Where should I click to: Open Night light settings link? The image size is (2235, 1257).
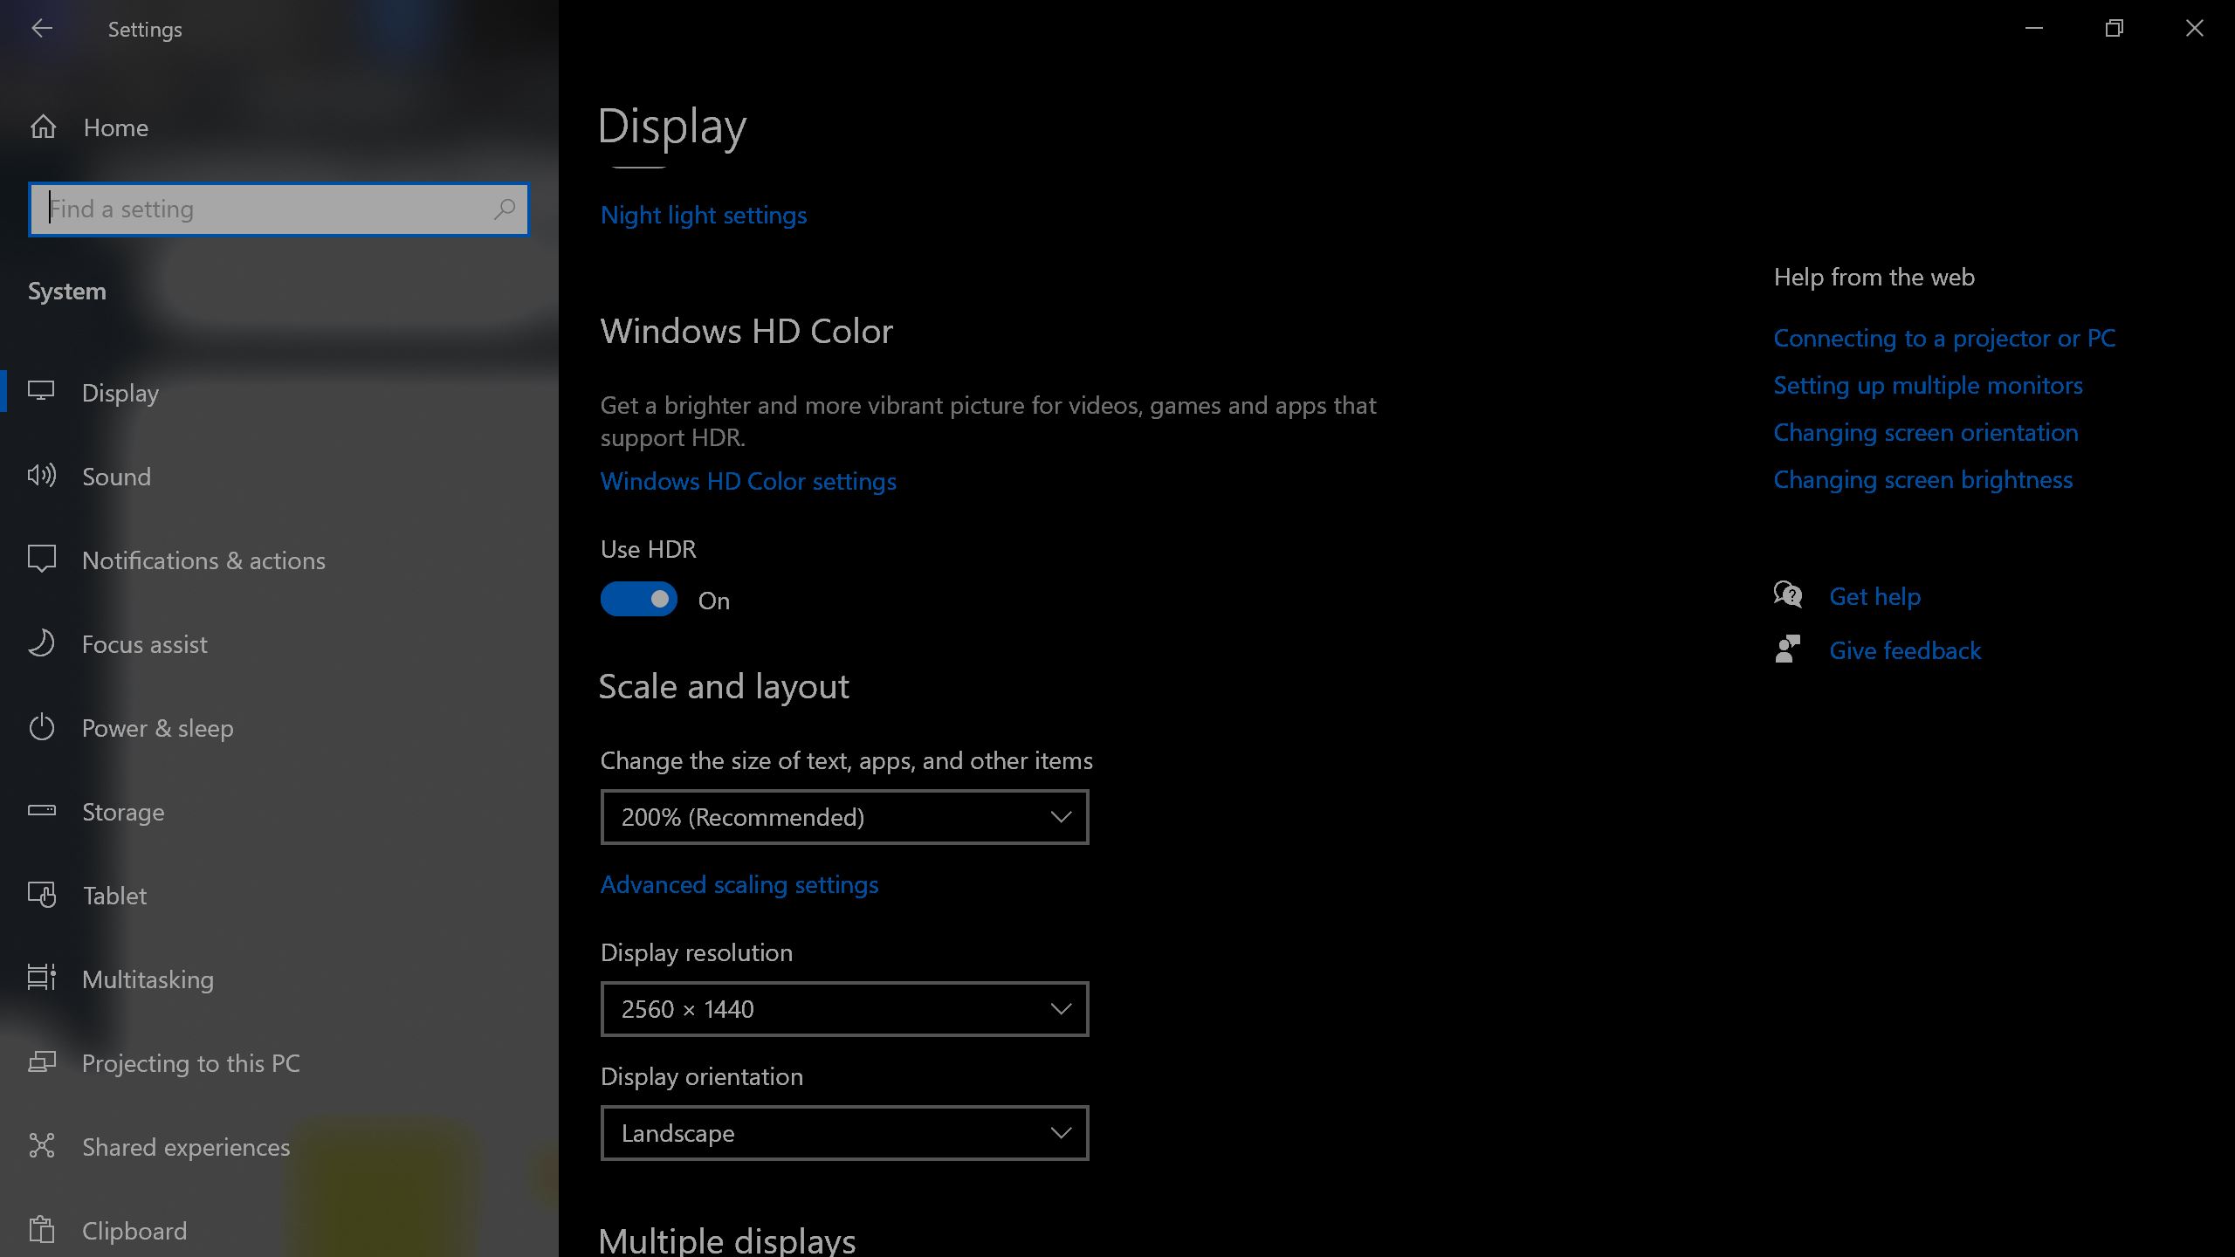703,213
